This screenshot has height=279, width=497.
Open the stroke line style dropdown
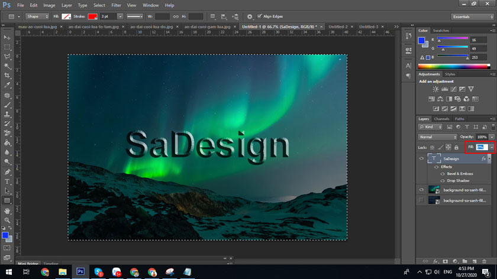click(135, 17)
